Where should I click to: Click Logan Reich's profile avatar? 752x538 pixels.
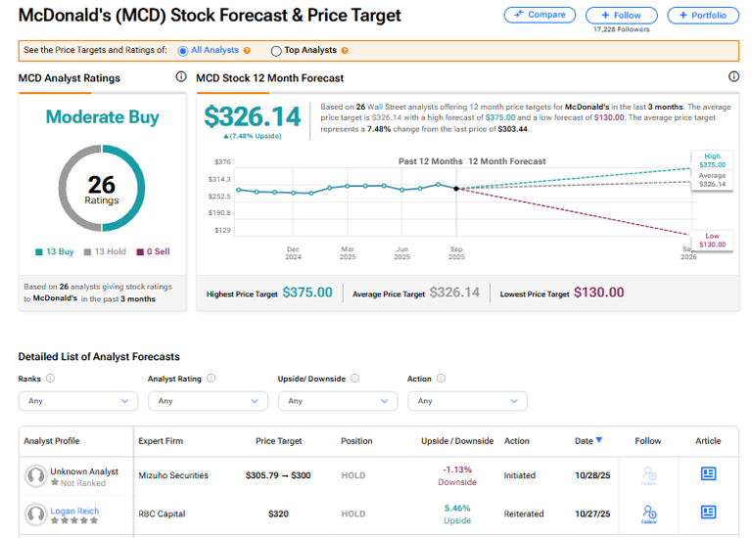click(x=36, y=513)
